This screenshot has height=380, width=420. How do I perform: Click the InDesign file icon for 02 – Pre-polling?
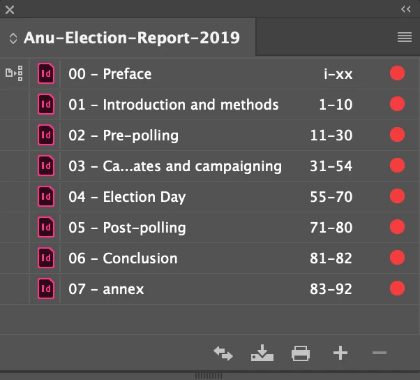[46, 135]
